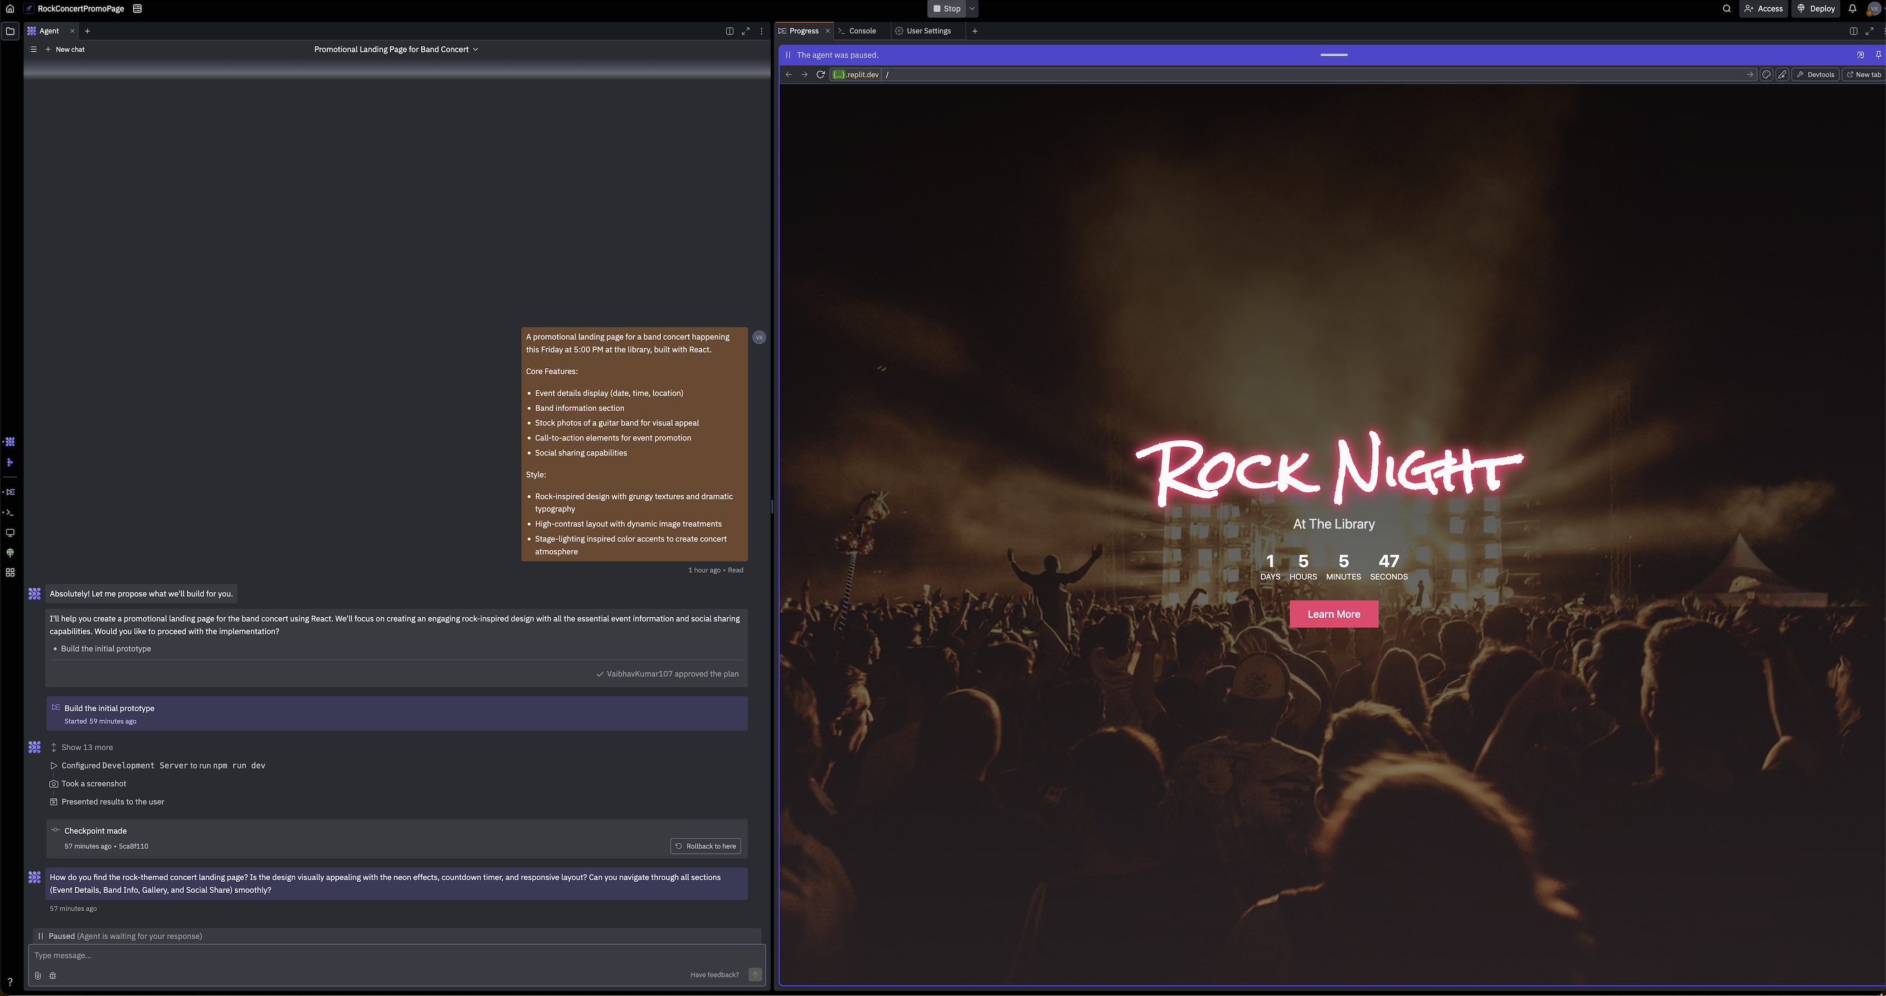Stop the running app
Screen dimensions: 1886x996
click(x=947, y=9)
